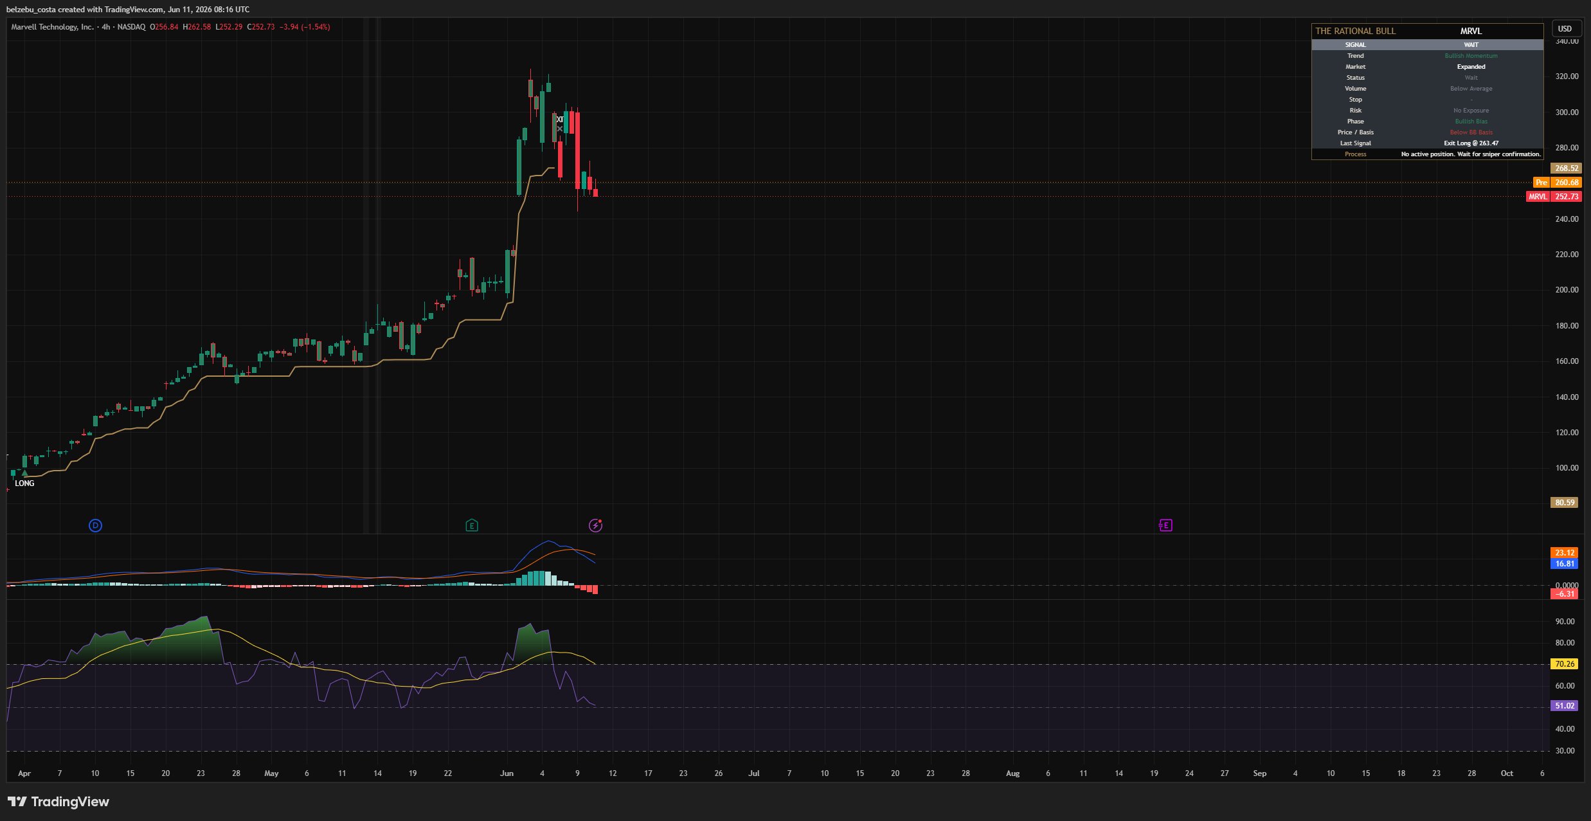Click the Price / Basis row label

pos(1355,132)
